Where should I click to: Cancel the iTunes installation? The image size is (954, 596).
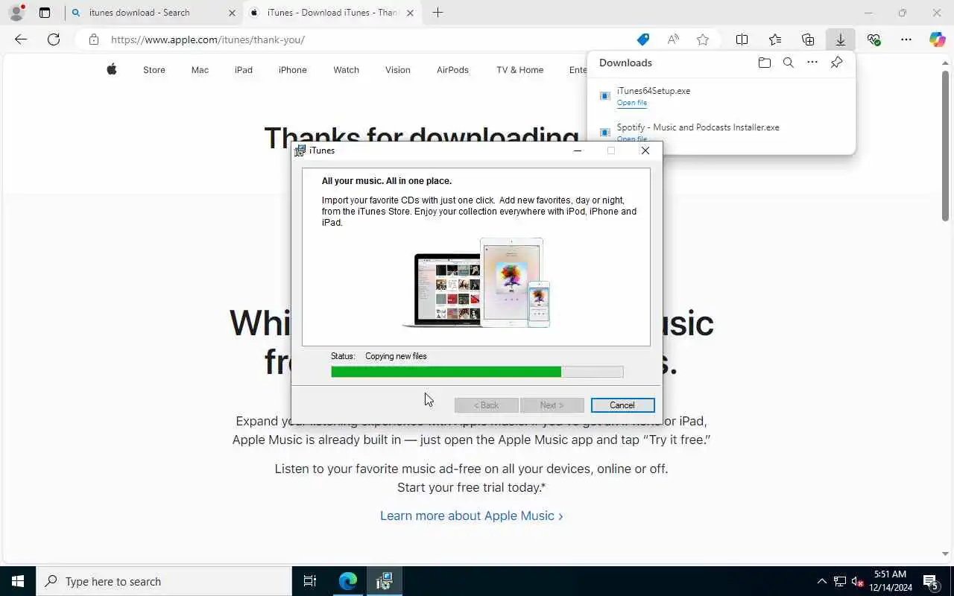tap(622, 405)
